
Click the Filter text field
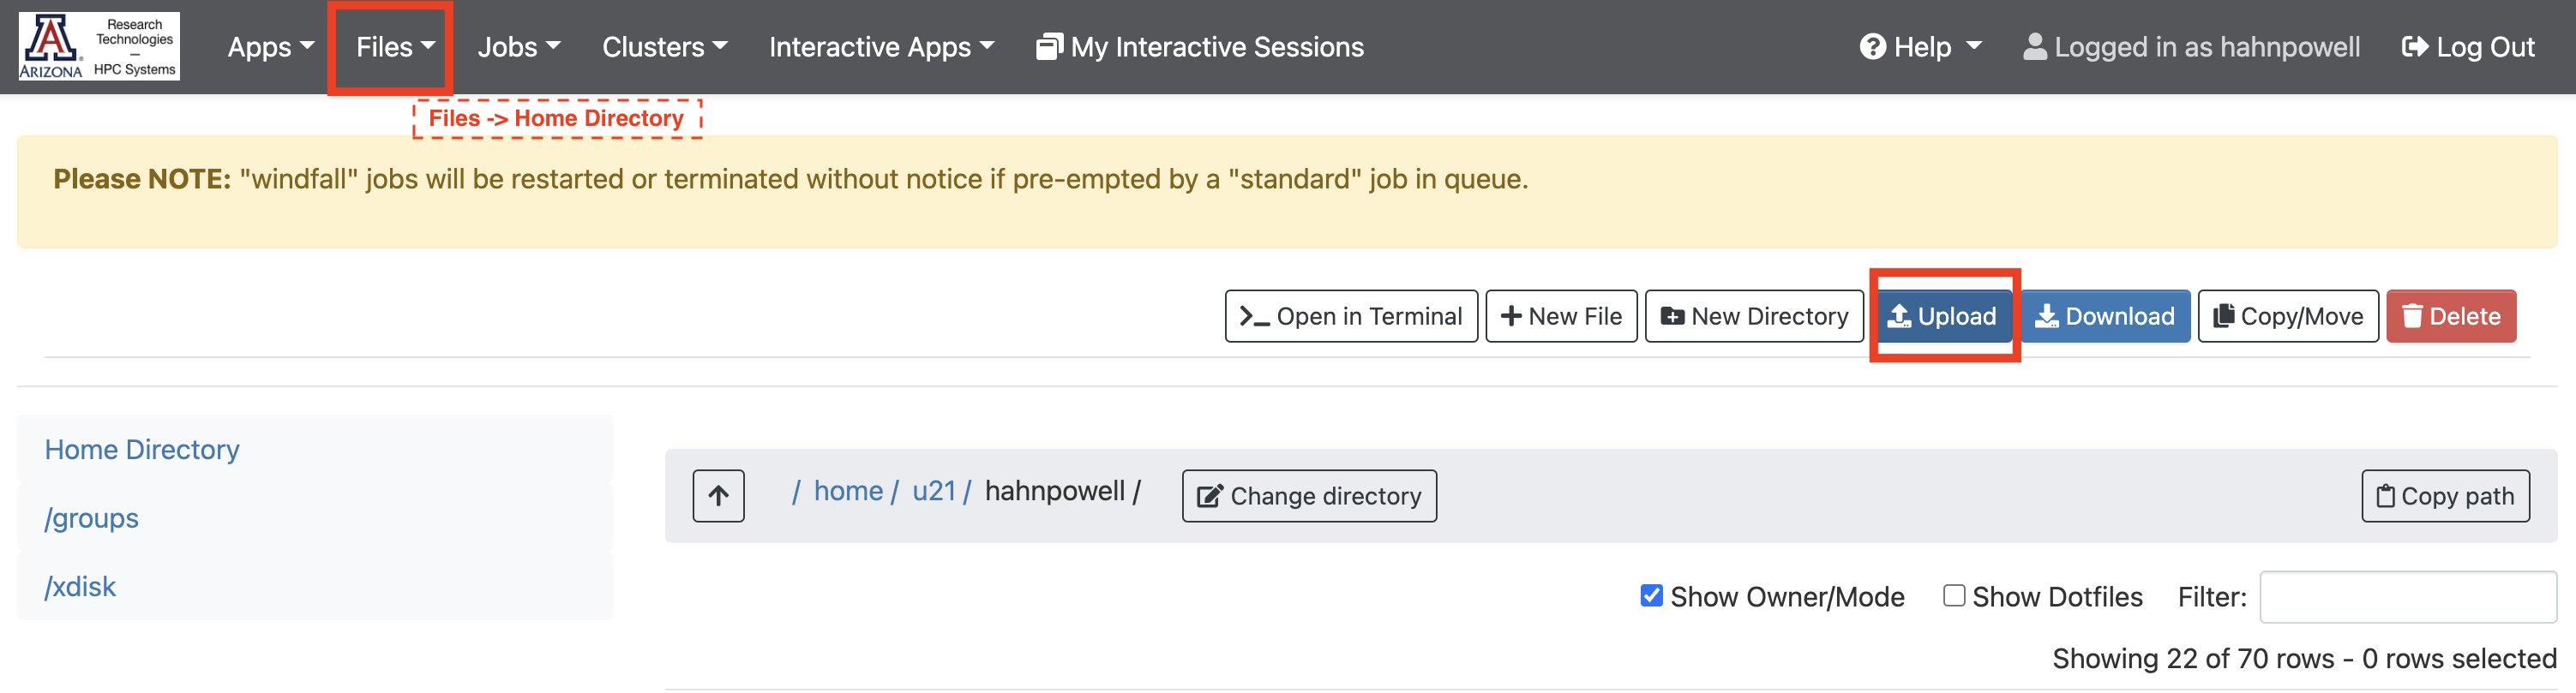pyautogui.click(x=2408, y=596)
